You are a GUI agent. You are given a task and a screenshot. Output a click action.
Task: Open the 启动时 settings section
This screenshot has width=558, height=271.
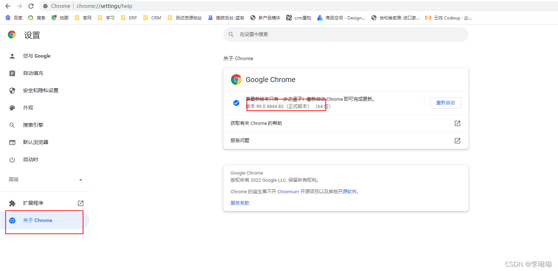tap(45, 159)
